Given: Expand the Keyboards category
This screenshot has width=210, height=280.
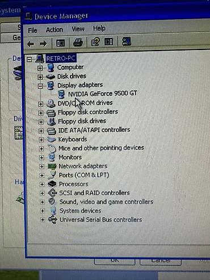Looking at the screenshot, I should pyautogui.click(x=41, y=140).
